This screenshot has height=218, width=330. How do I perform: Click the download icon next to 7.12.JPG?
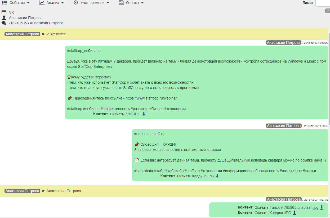(x=144, y=114)
